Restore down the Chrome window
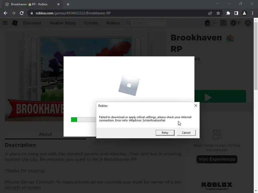The image size is (258, 193). coord(241,4)
